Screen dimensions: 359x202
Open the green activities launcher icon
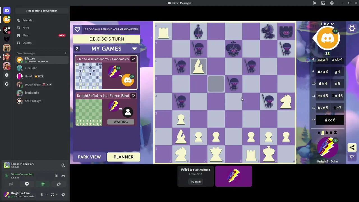coord(43,184)
